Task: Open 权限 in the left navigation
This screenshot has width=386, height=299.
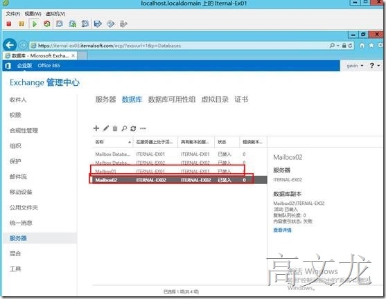Action: point(15,115)
